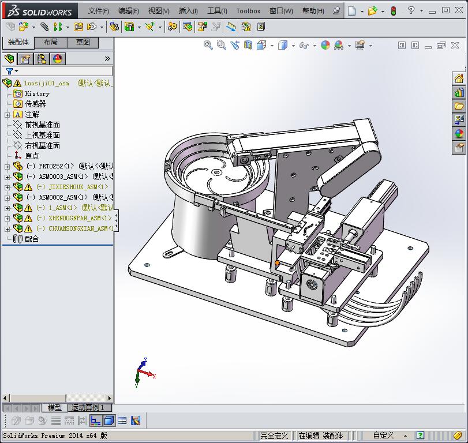The height and width of the screenshot is (443, 468).
Task: Click the Bill of Materials icon
Action: [x=188, y=27]
